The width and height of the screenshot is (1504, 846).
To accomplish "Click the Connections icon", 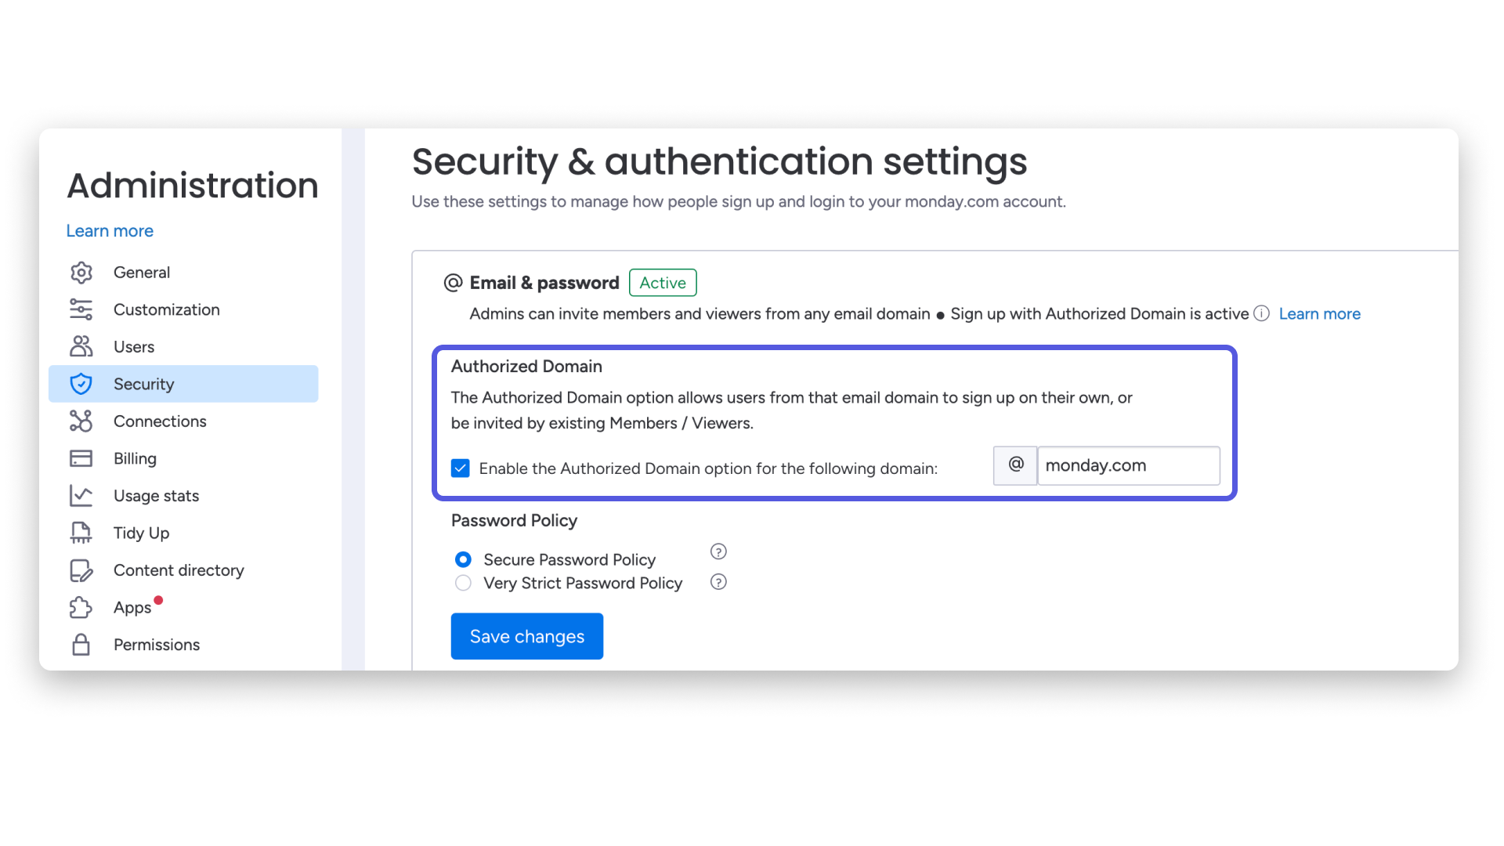I will pos(81,421).
